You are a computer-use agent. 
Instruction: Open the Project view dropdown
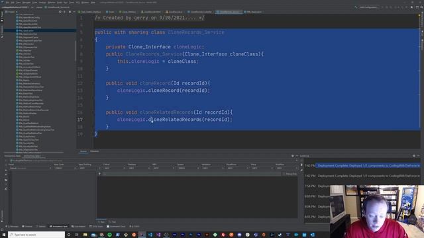[11, 12]
